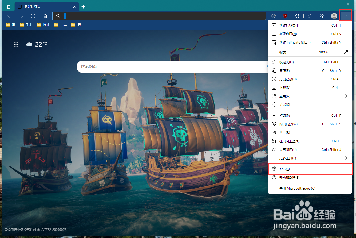
Task: Open 集锦(E) from the menu
Action: 310,71
